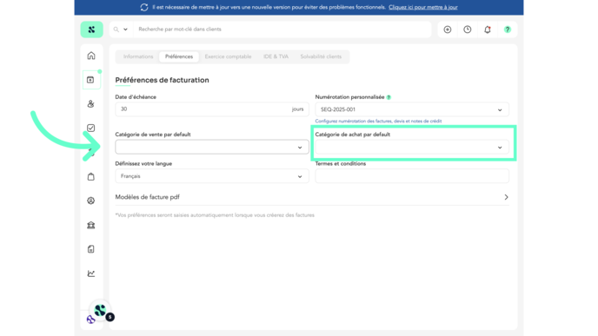Open the chart statistics sidebar icon
The height and width of the screenshot is (336, 598).
[90, 273]
